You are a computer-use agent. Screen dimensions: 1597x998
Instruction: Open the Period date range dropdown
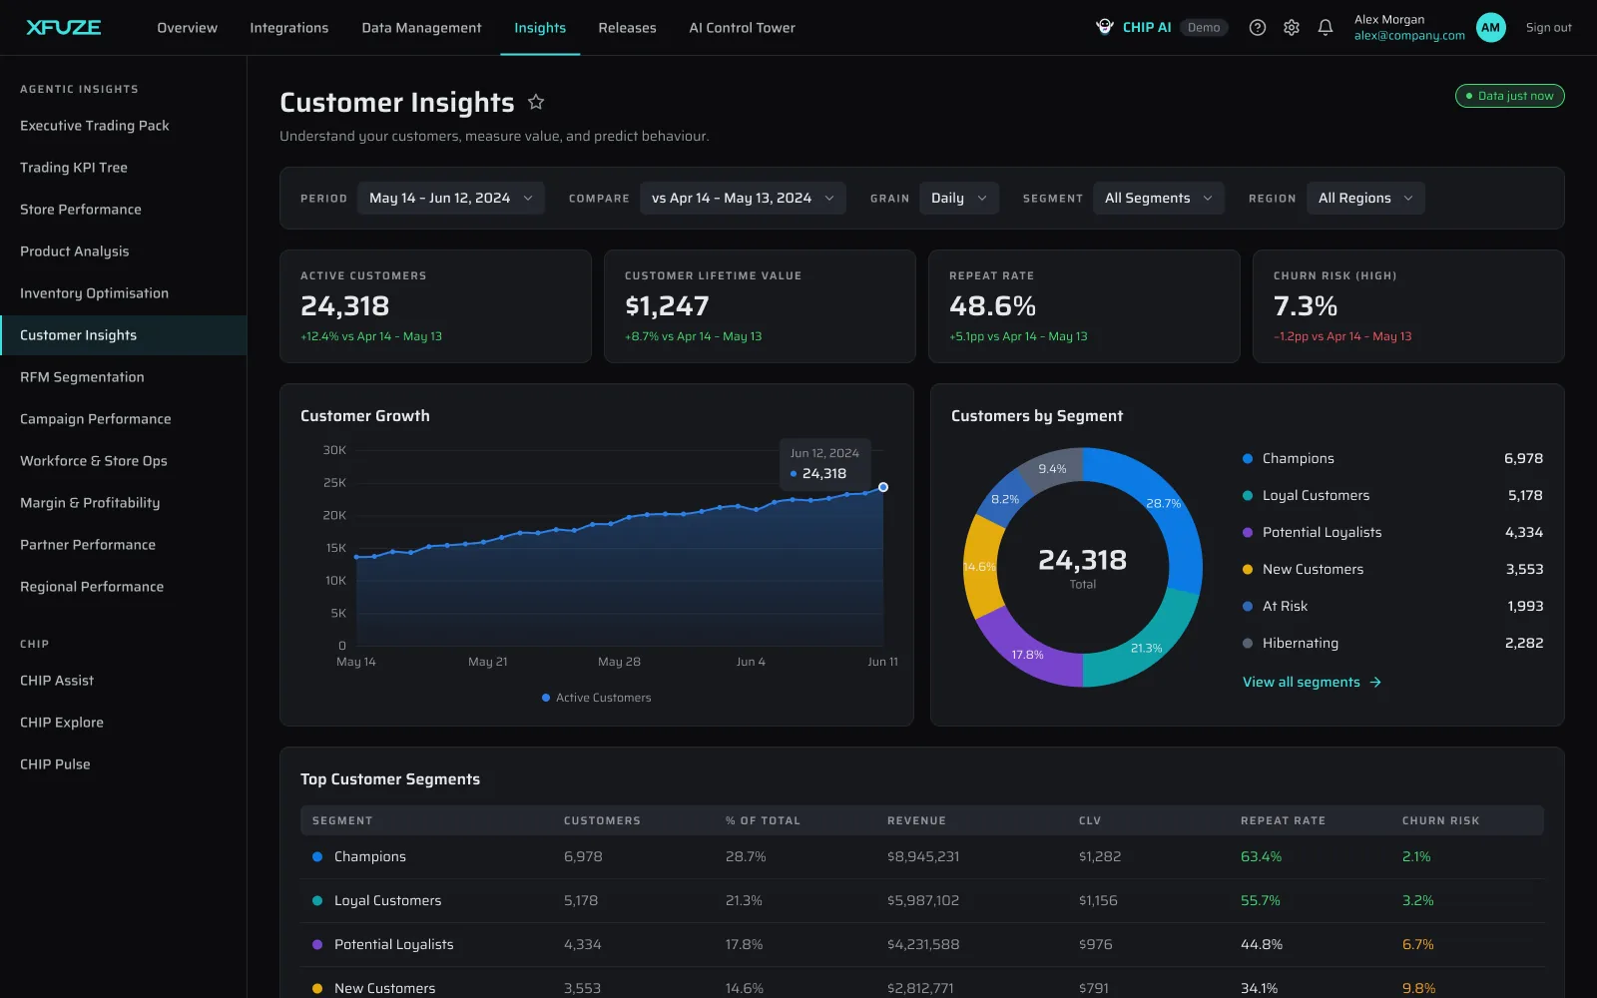coord(451,198)
